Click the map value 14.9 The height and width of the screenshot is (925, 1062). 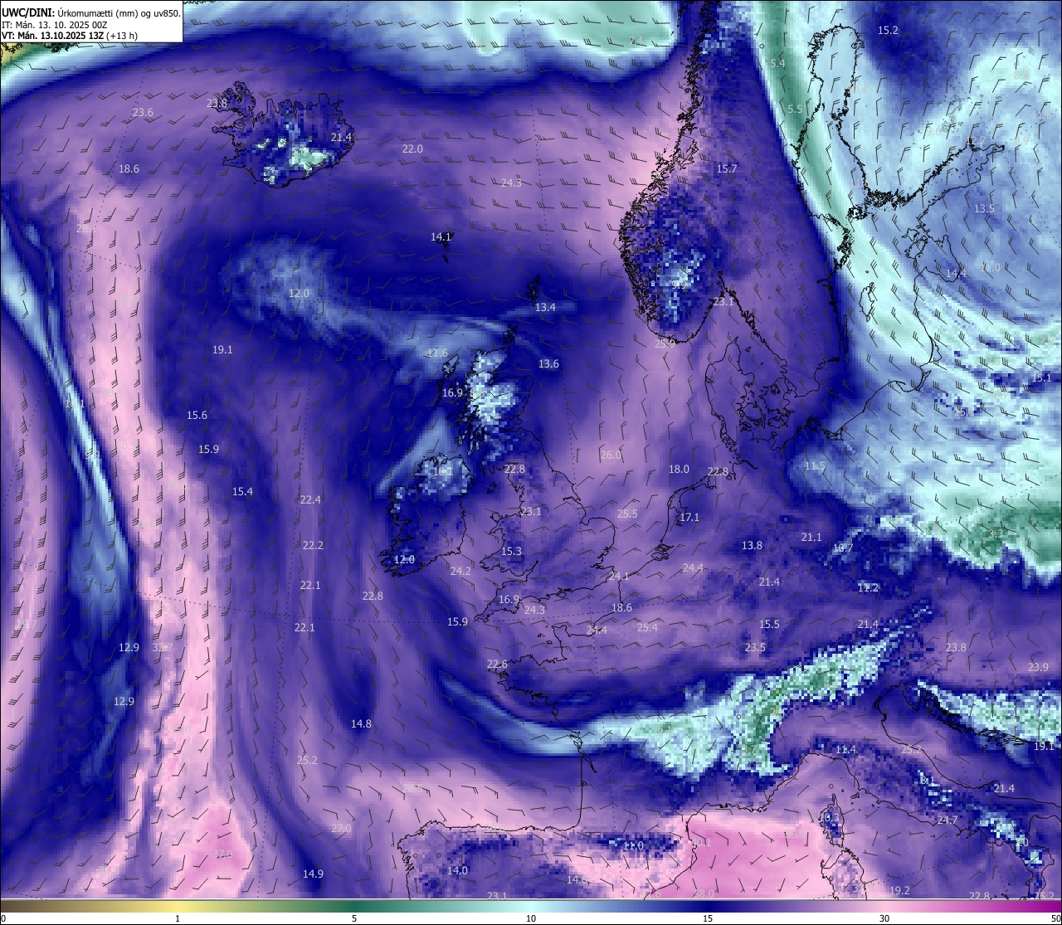coord(313,874)
